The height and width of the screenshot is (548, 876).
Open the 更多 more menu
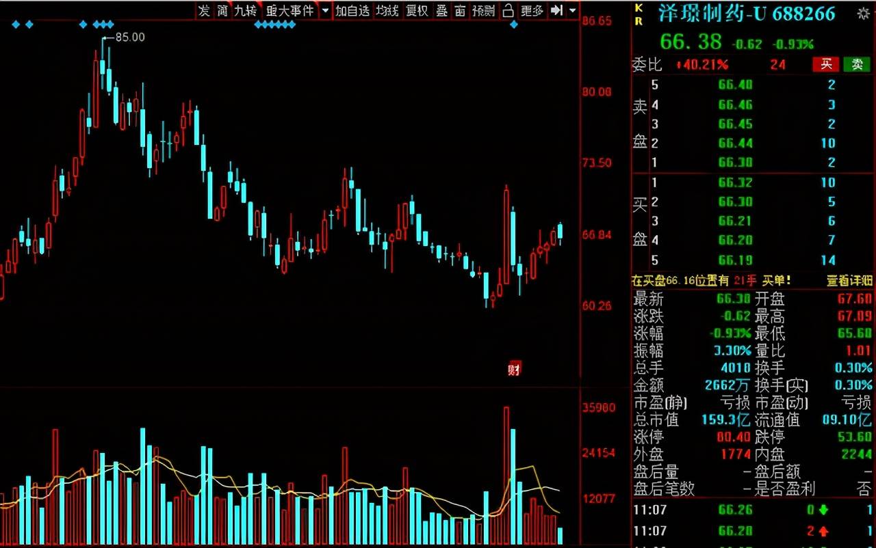[532, 10]
